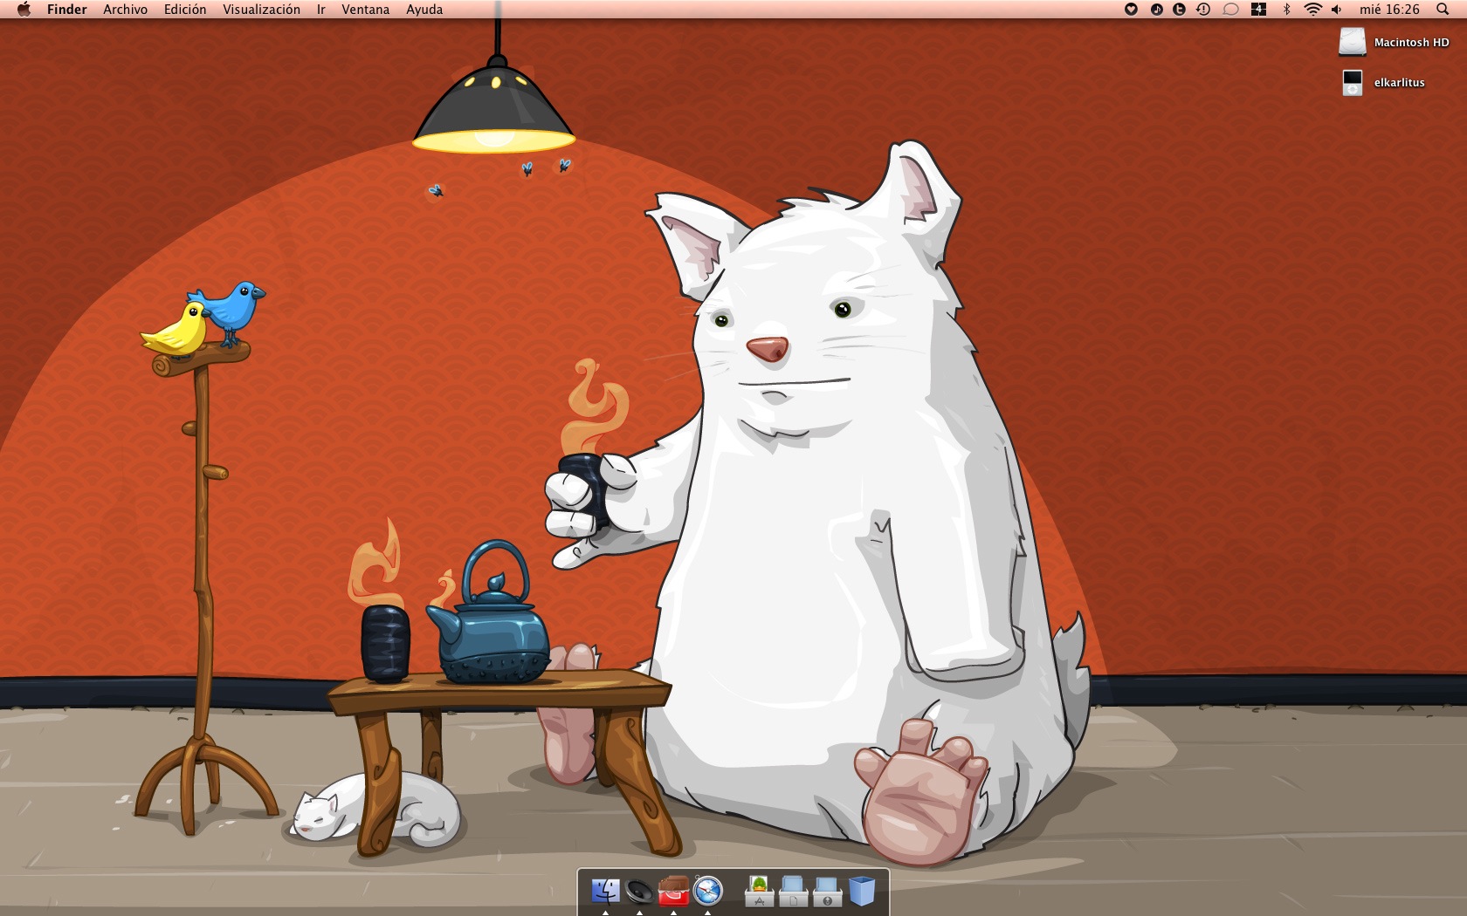Open the speaker app in Dock
Image resolution: width=1467 pixels, height=916 pixels.
click(x=639, y=891)
